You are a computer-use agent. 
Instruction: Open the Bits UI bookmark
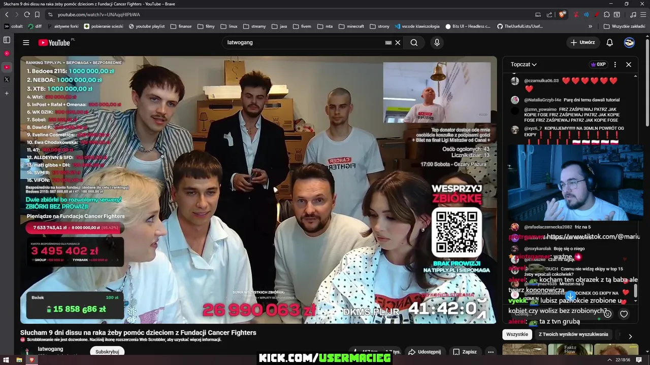468,26
